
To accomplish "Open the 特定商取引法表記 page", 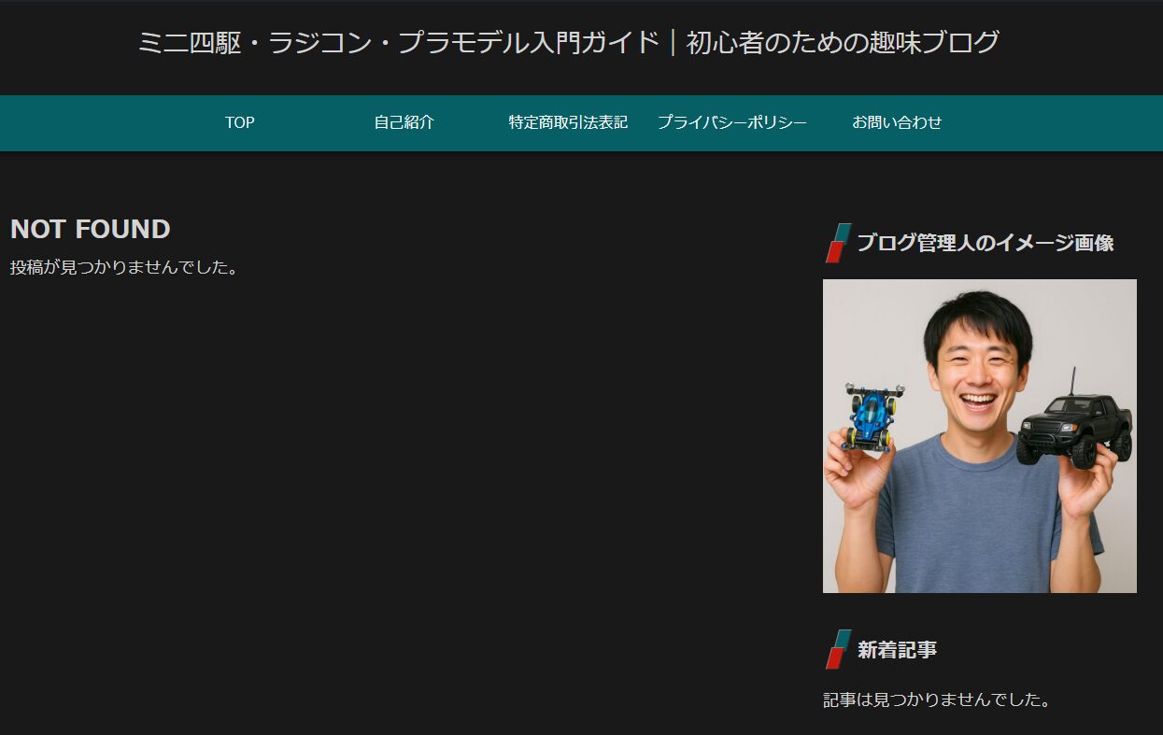I will click(x=568, y=122).
